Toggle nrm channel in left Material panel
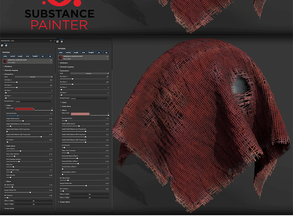Screen dimensions: 293x216 point(27,56)
